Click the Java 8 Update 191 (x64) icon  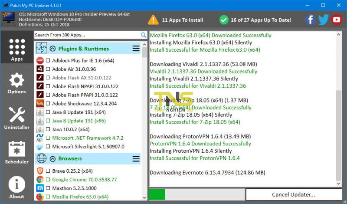click(x=40, y=112)
